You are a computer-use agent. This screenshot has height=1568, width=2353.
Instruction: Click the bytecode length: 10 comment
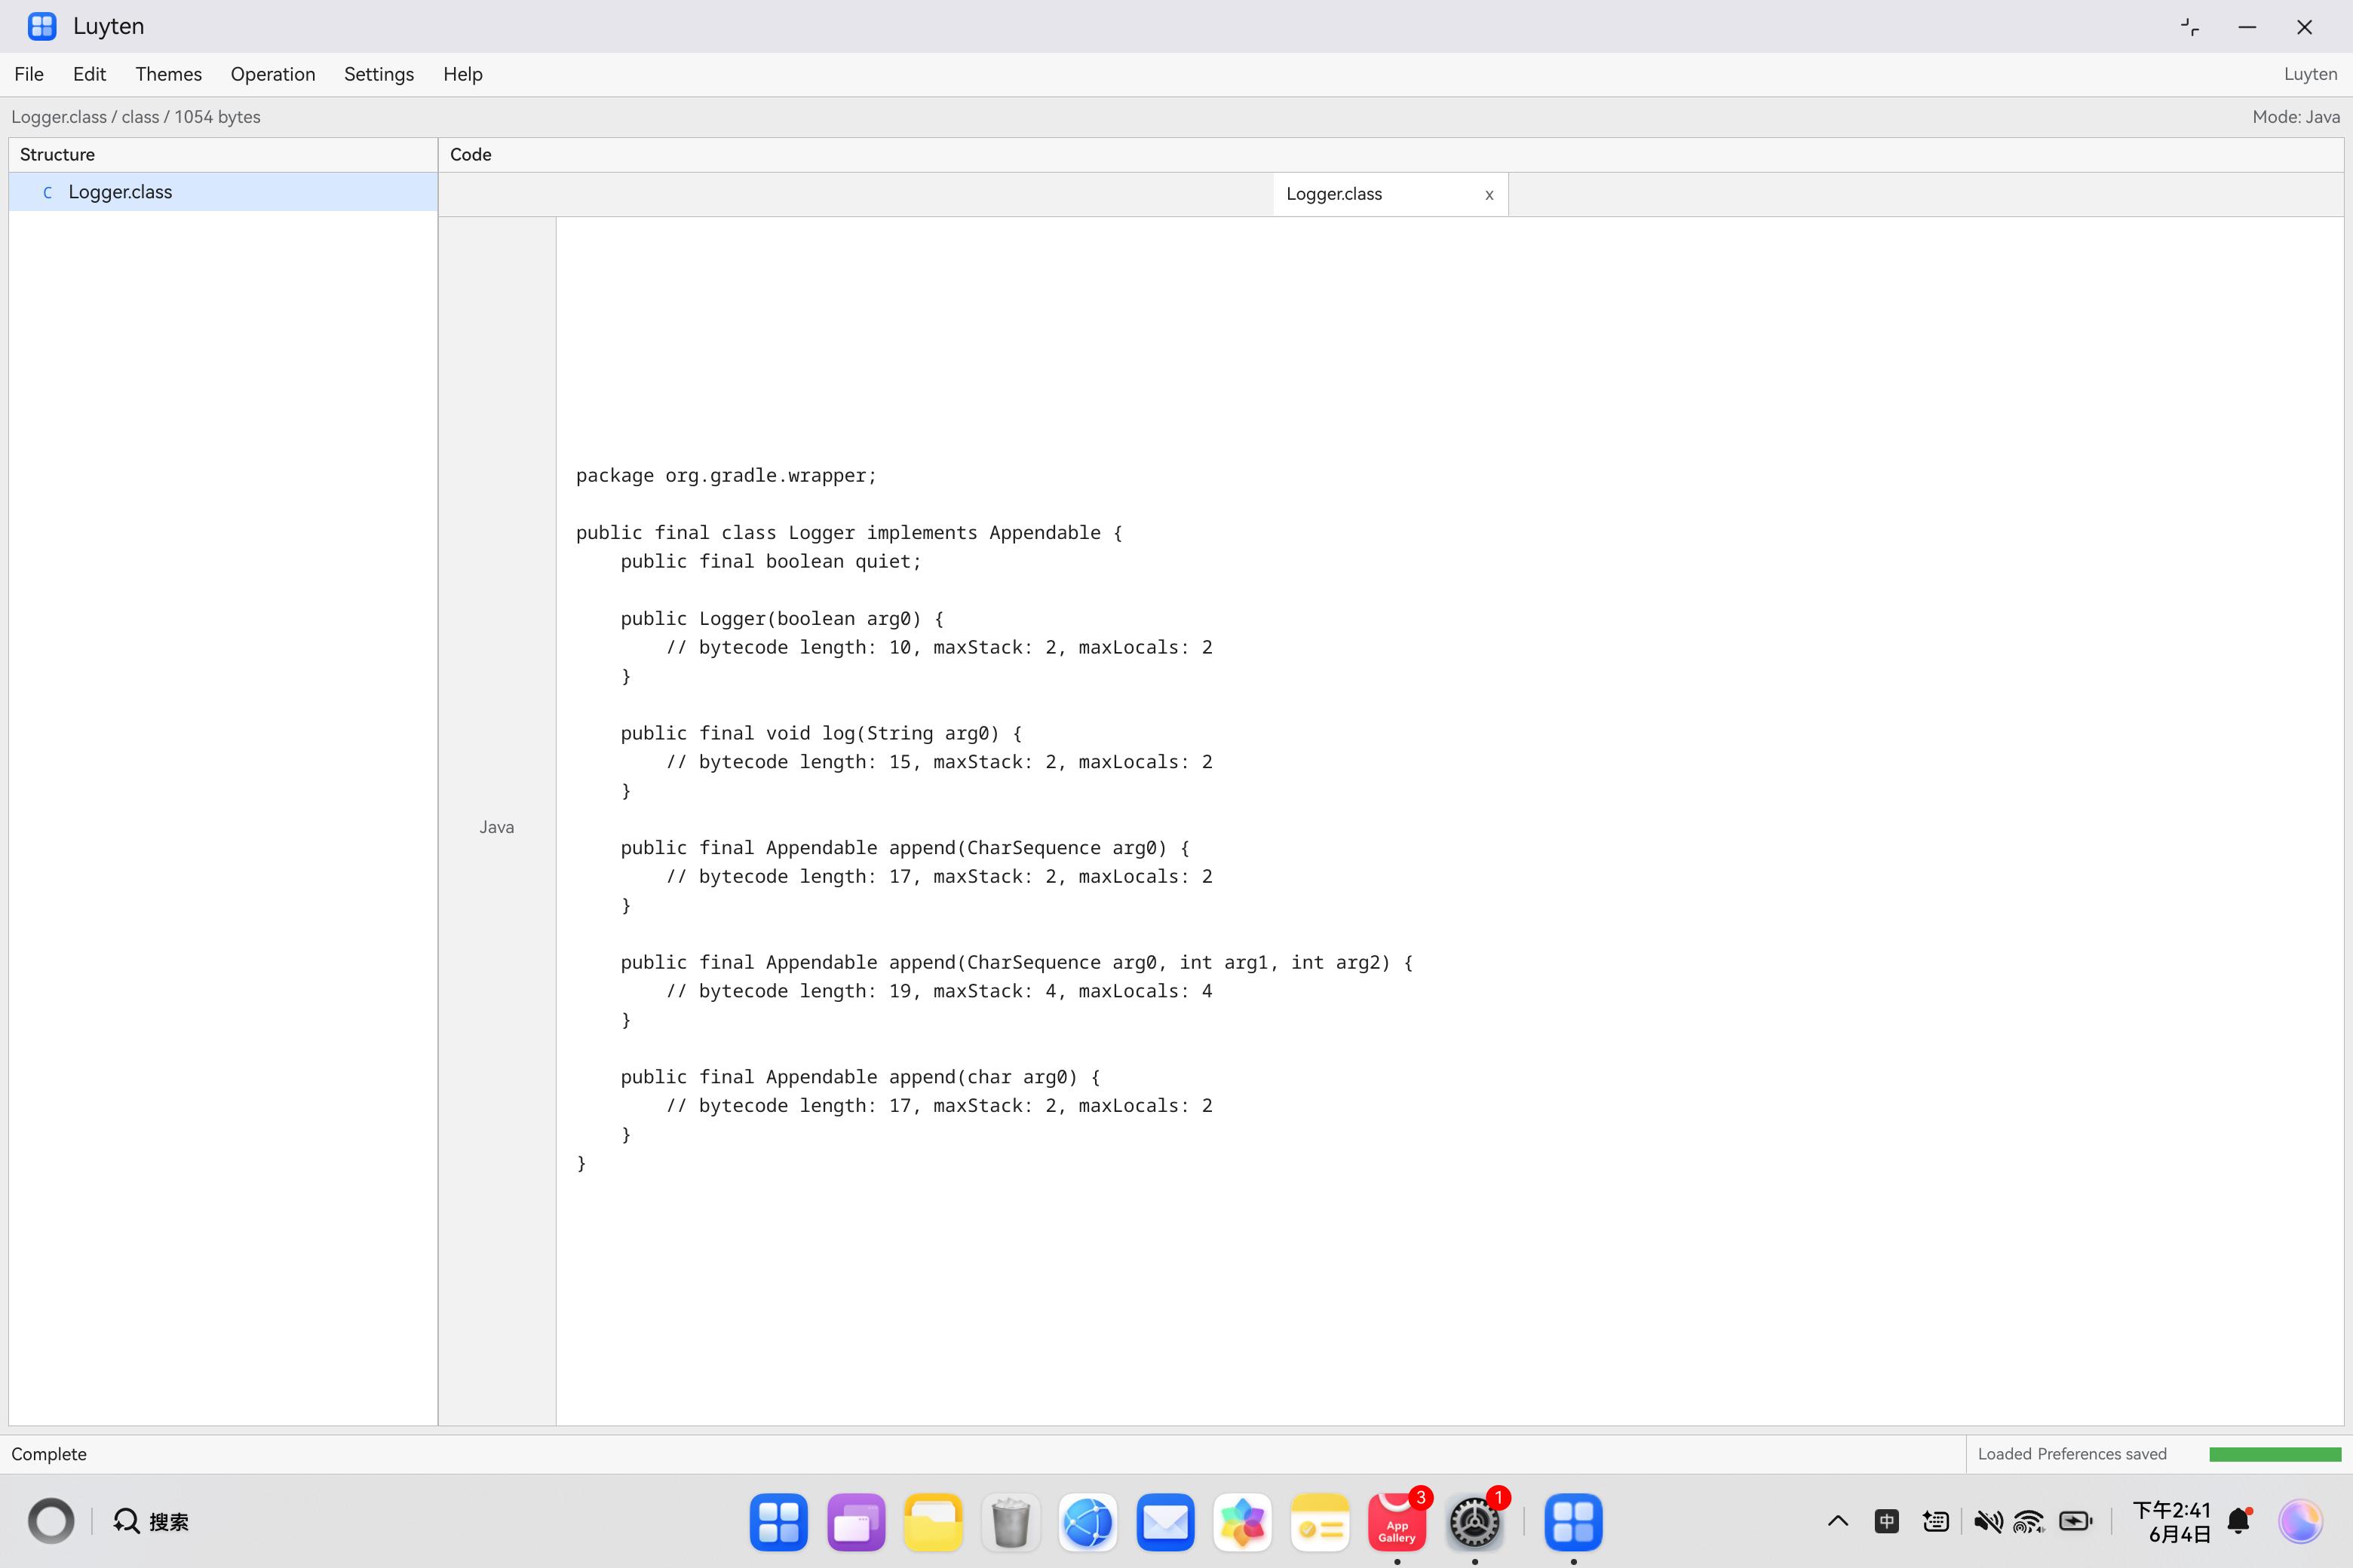coord(940,647)
